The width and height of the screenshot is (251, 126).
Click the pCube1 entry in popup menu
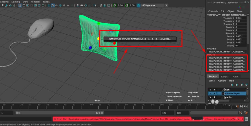coord(140,39)
